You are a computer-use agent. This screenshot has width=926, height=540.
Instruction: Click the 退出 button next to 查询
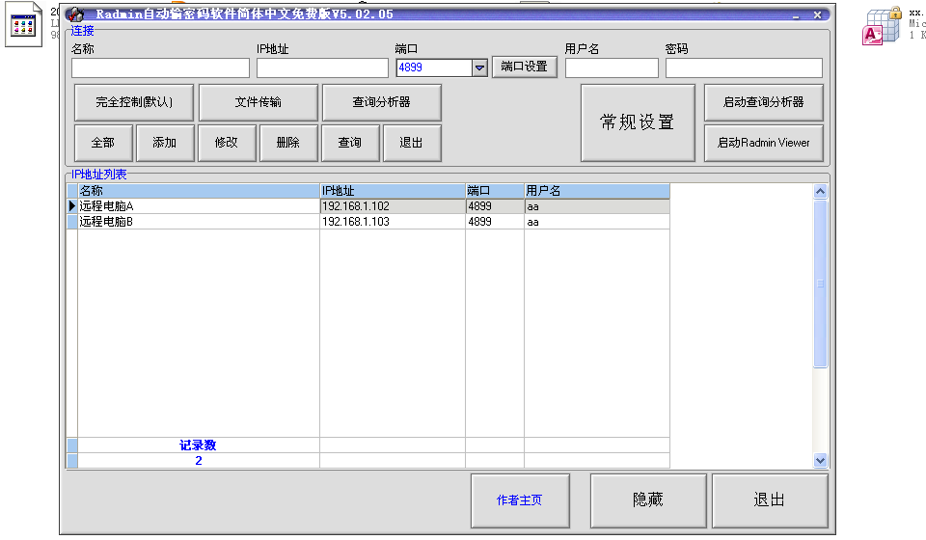[412, 143]
